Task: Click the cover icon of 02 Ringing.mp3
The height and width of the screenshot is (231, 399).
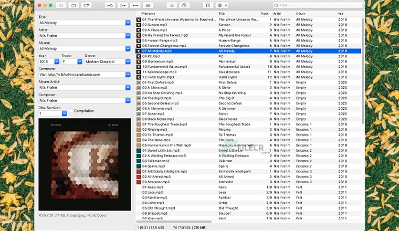Action: [138, 129]
